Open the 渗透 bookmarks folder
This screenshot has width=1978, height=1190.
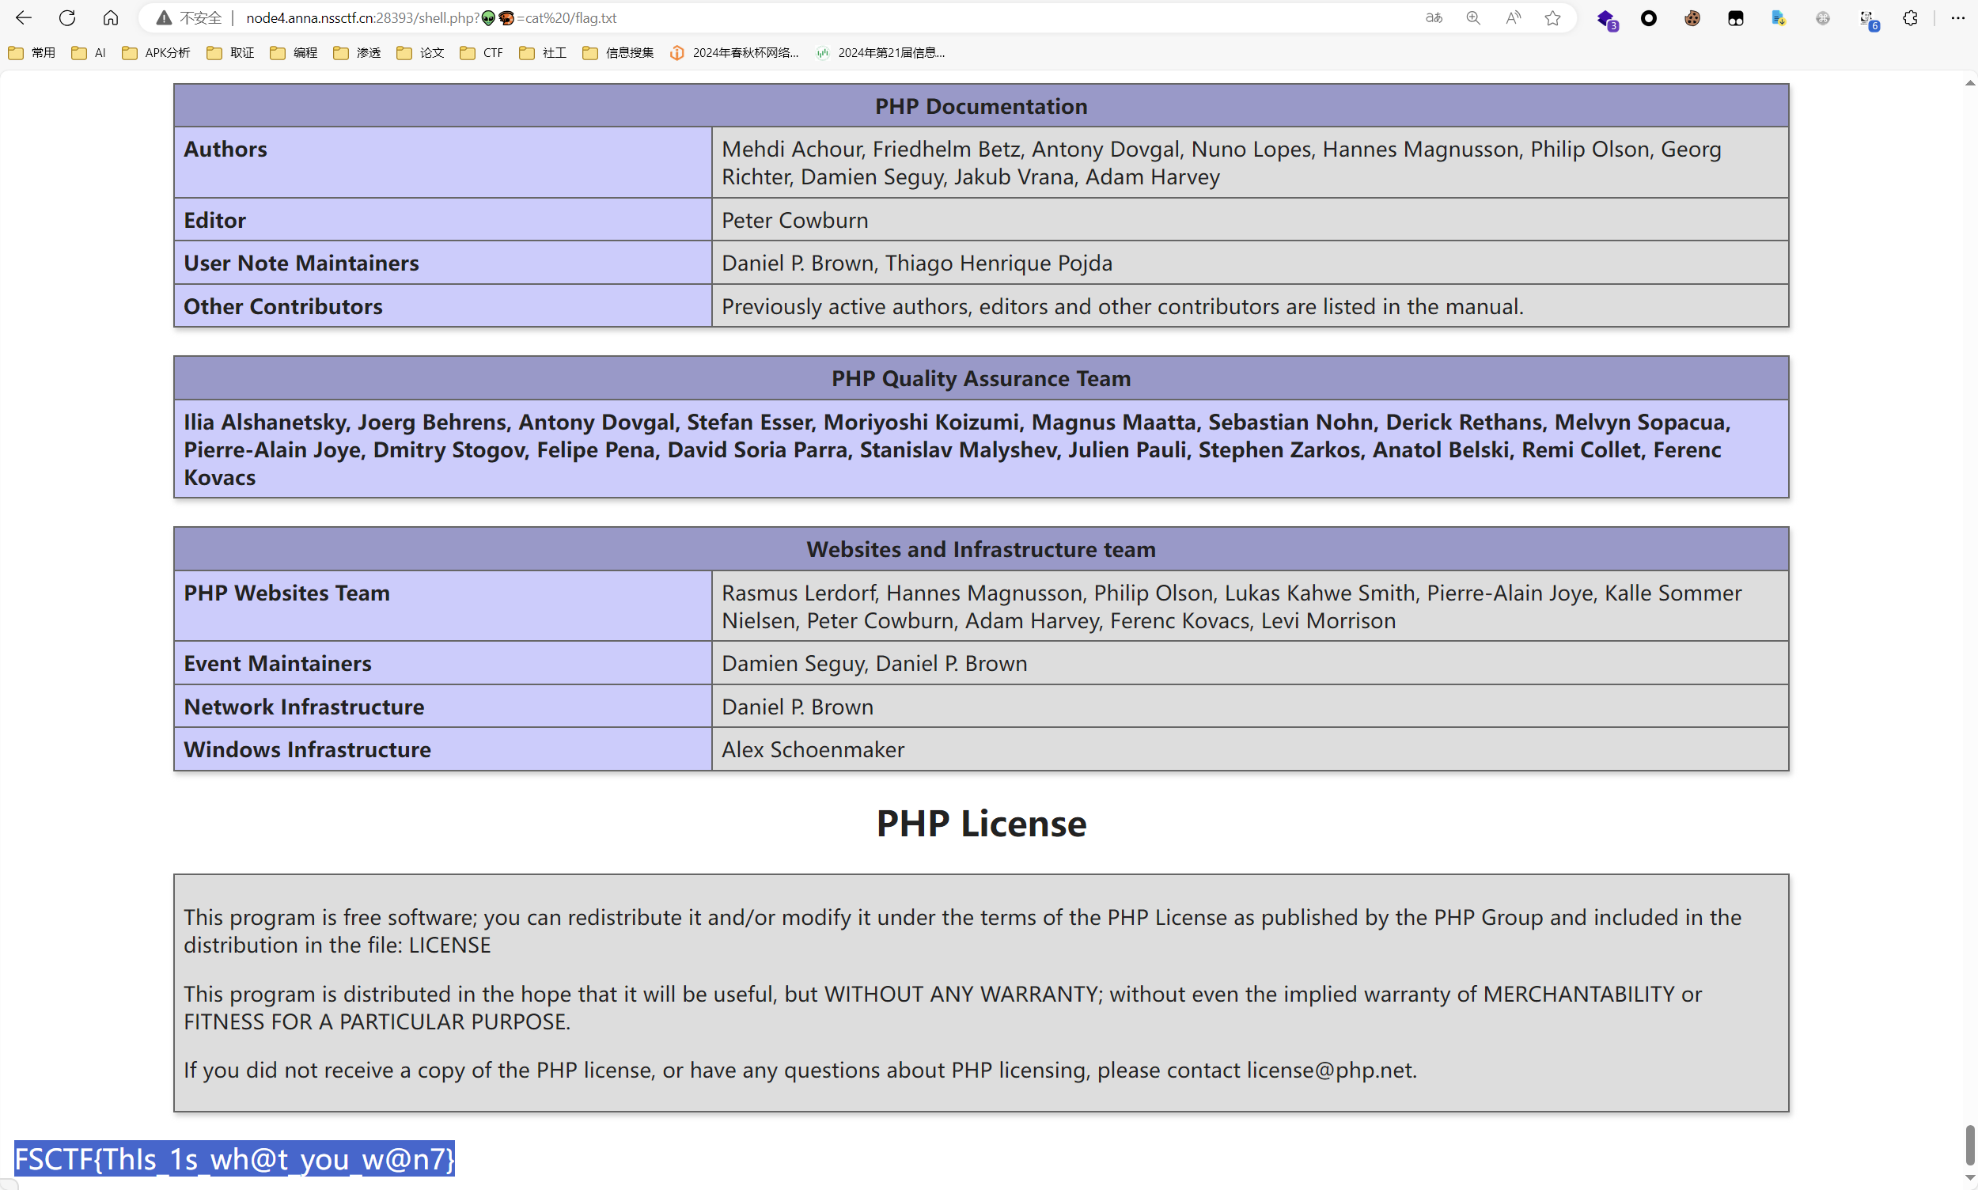click(x=357, y=53)
